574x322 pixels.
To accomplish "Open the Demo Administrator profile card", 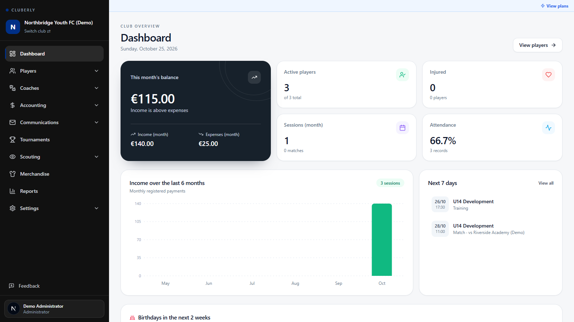I will (x=54, y=309).
